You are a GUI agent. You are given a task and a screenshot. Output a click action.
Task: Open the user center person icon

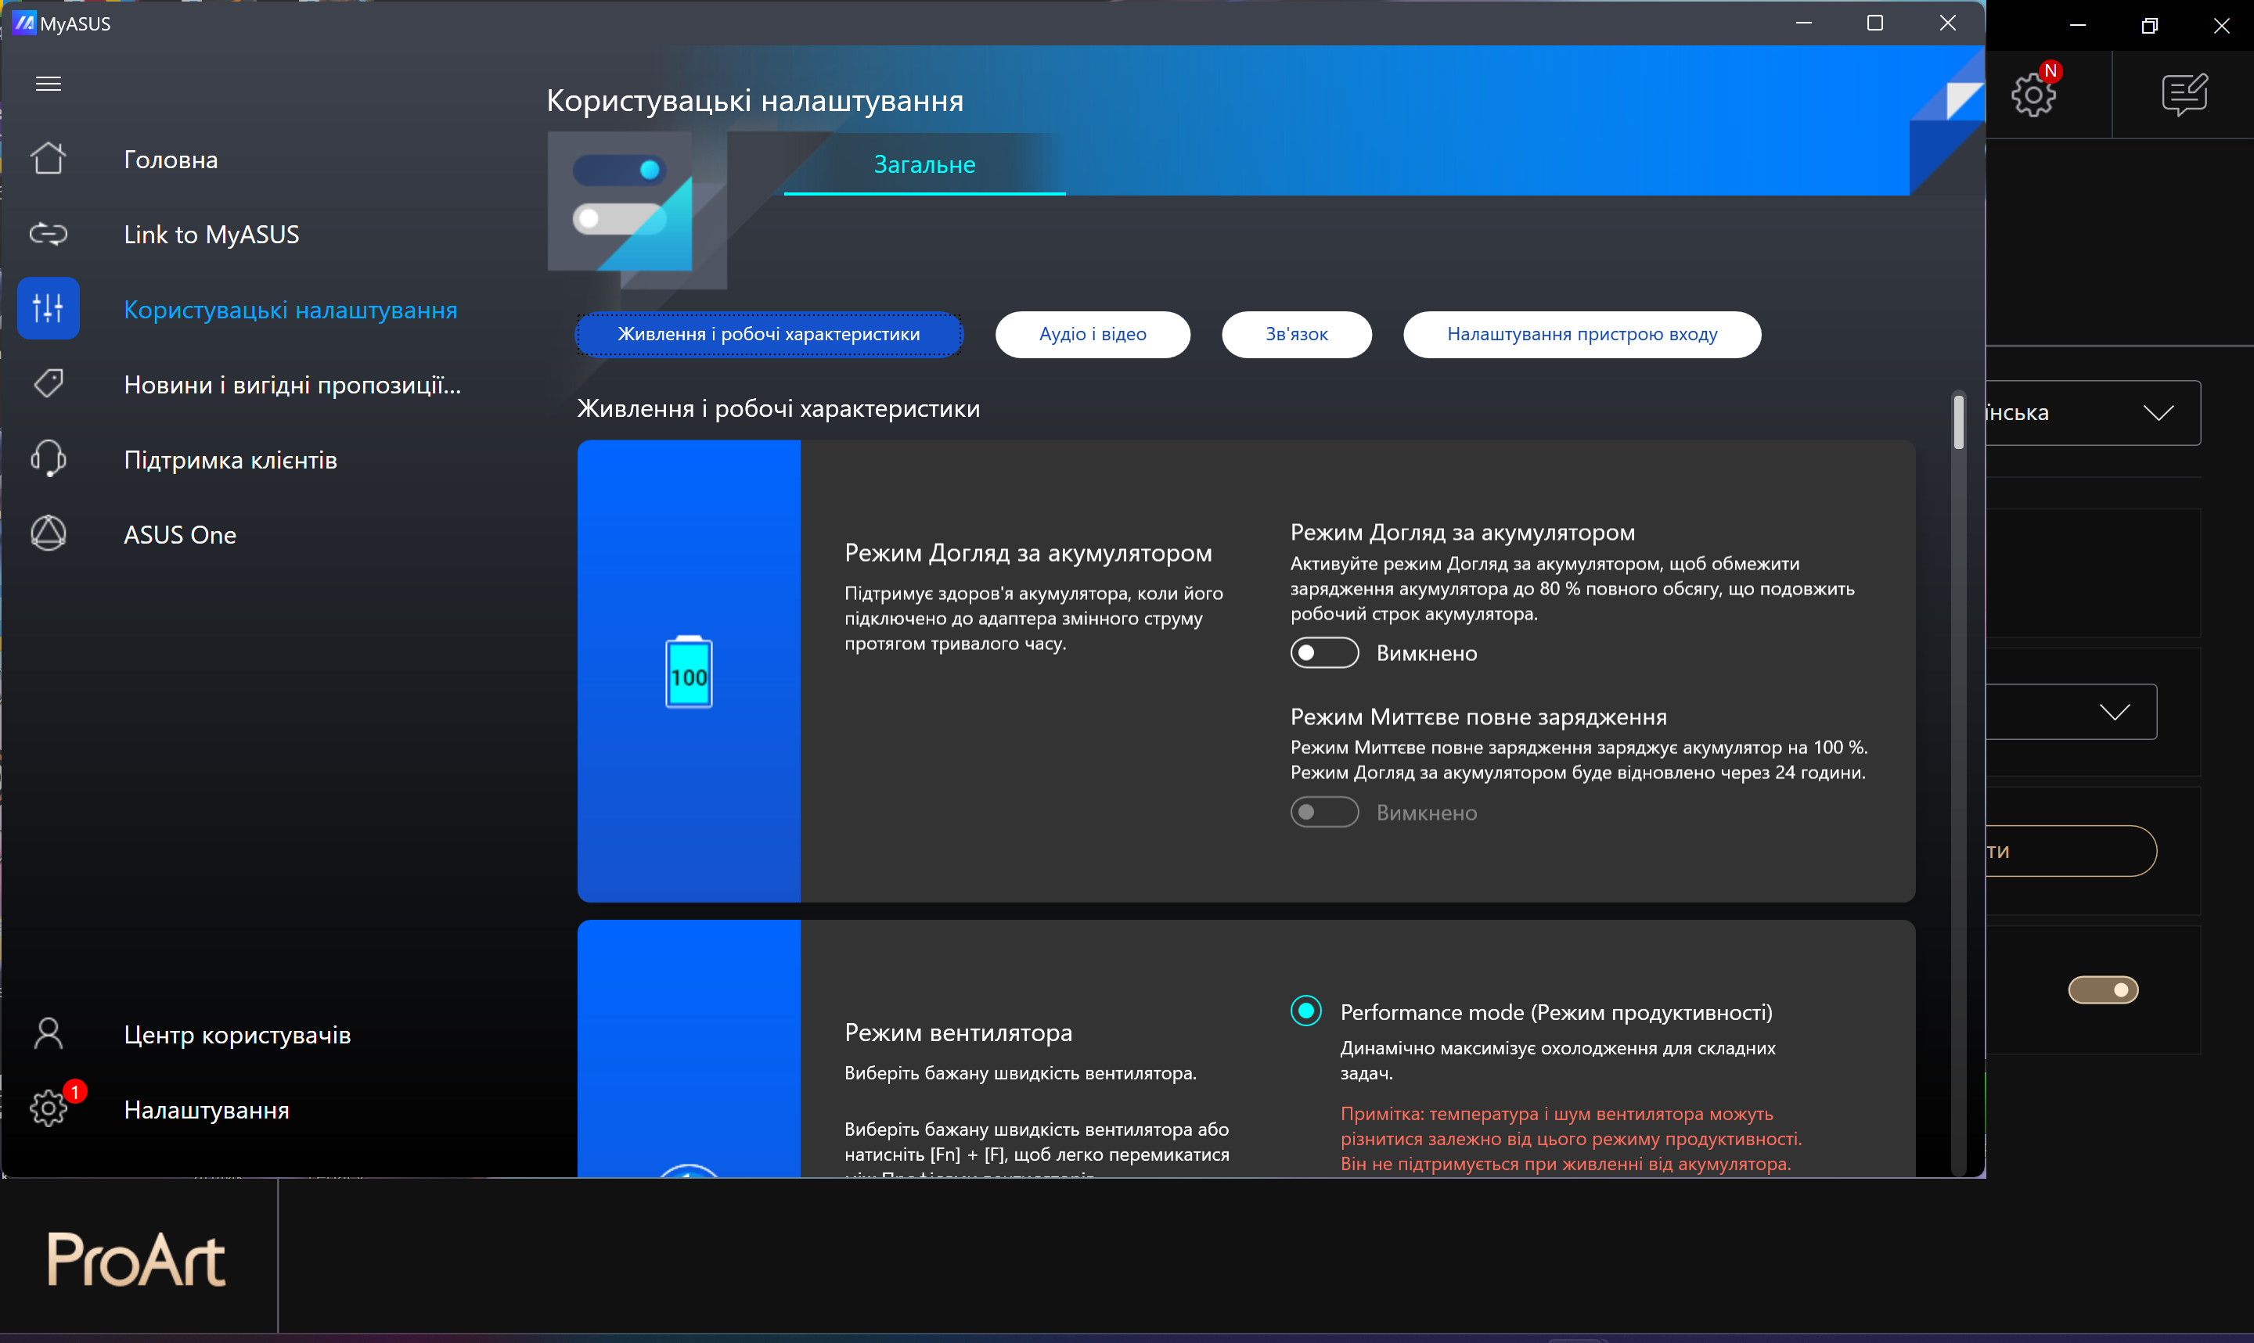click(48, 1033)
